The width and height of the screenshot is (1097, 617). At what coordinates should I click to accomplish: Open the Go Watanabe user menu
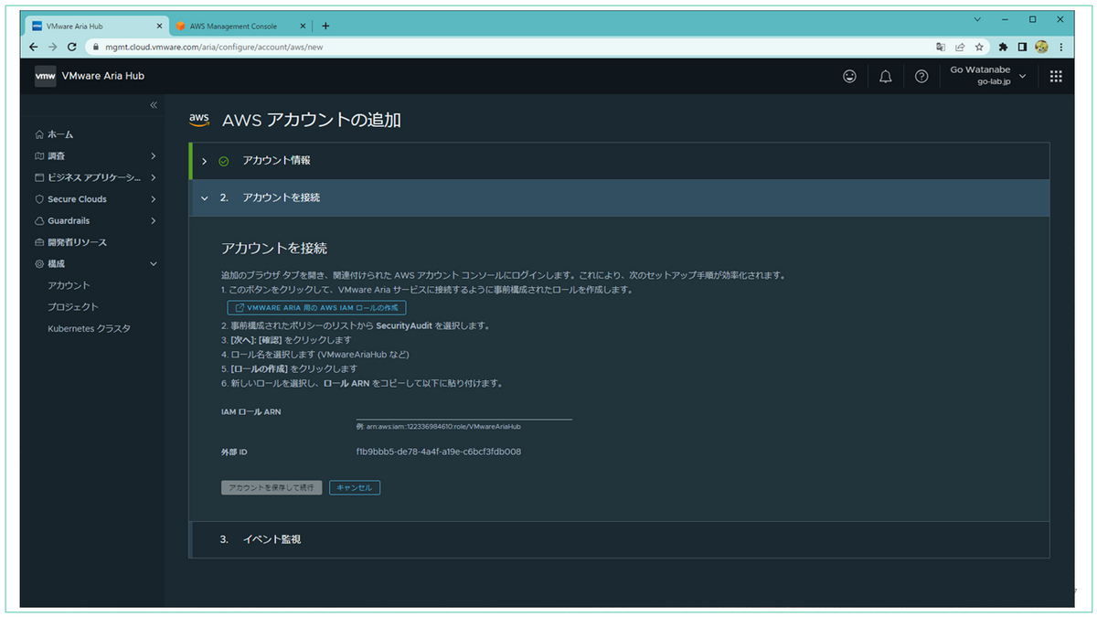987,76
